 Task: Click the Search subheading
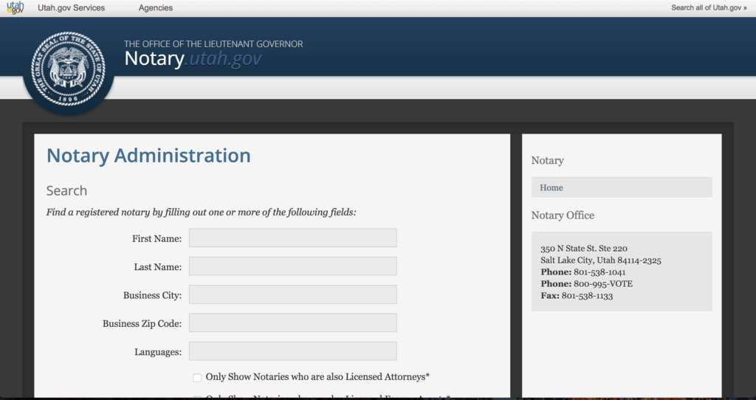coord(66,191)
